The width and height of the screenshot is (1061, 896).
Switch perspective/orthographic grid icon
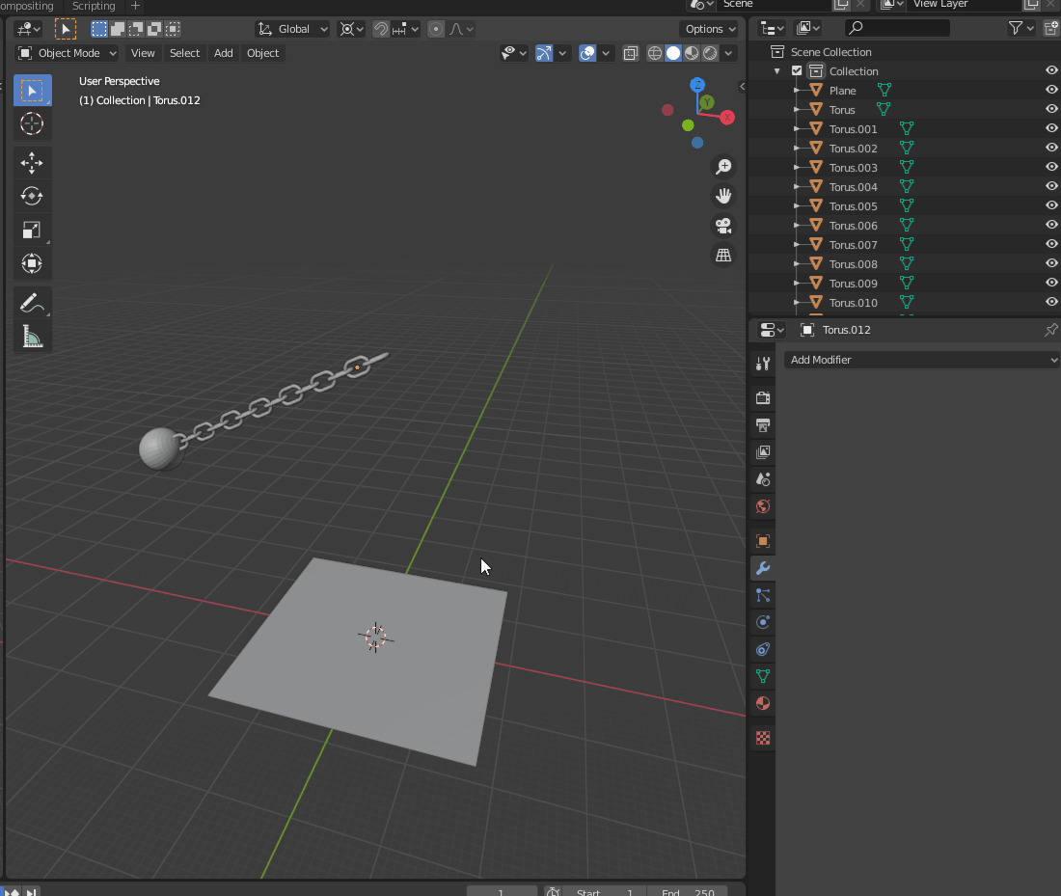(723, 256)
